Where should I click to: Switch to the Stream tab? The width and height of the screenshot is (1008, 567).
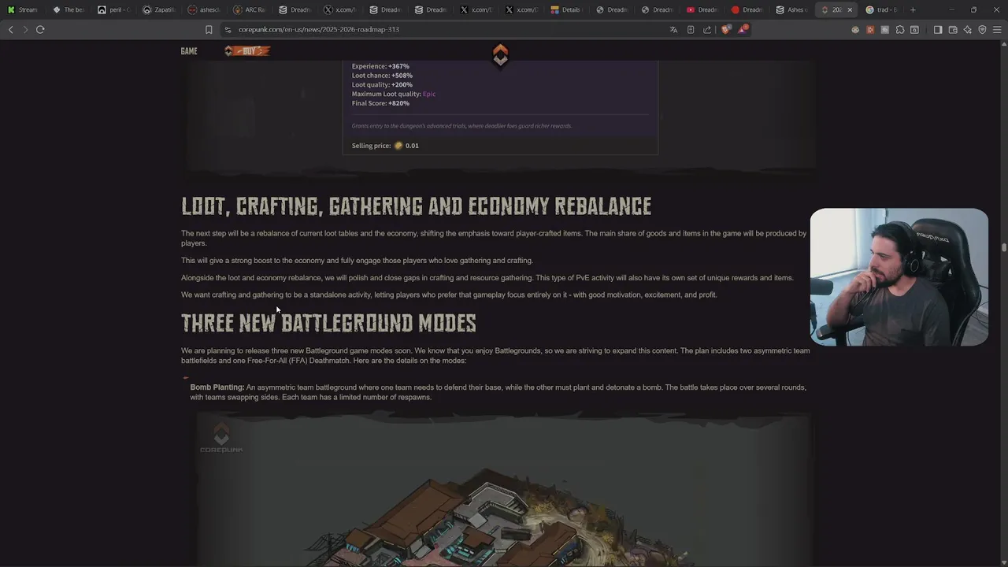[22, 9]
